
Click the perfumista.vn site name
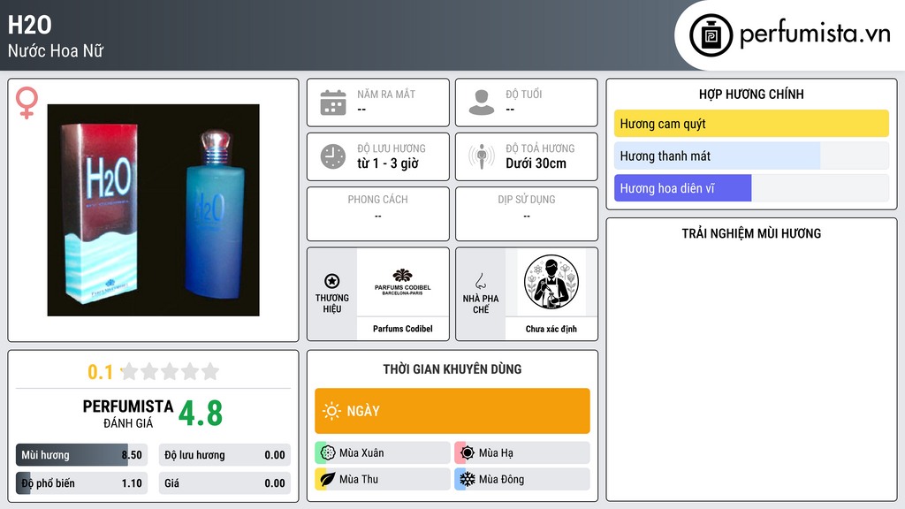pyautogui.click(x=815, y=34)
